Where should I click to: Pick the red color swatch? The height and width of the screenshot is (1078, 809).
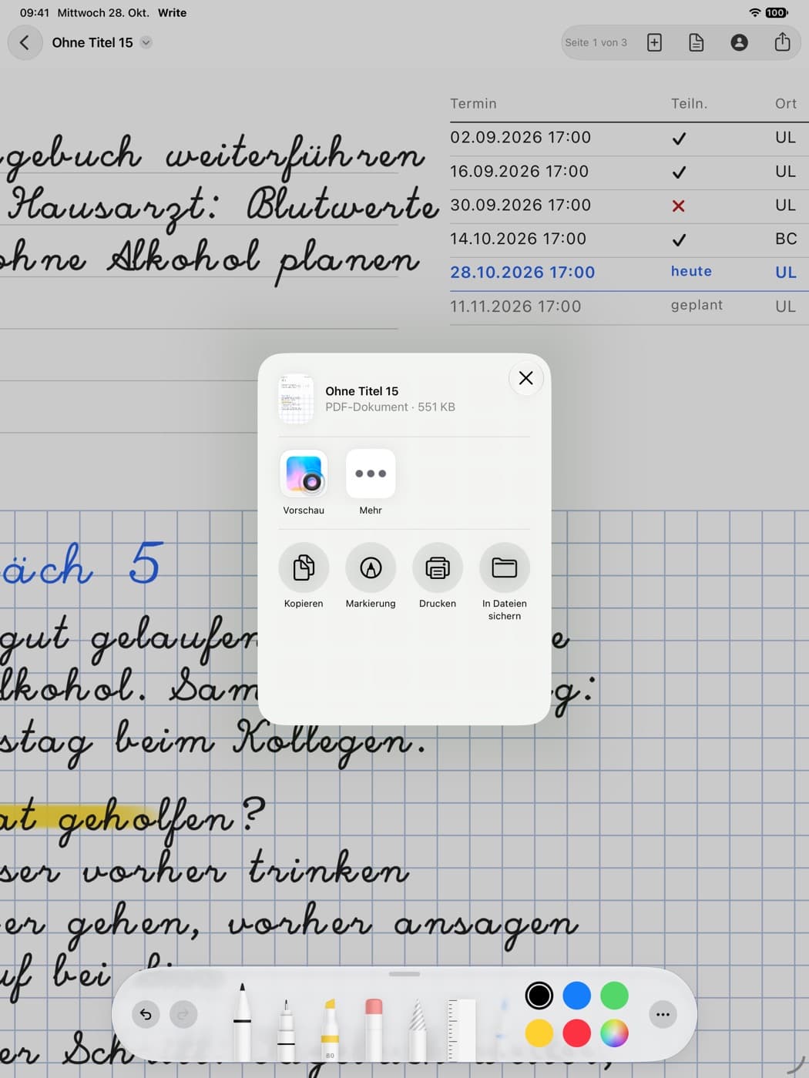point(577,1033)
